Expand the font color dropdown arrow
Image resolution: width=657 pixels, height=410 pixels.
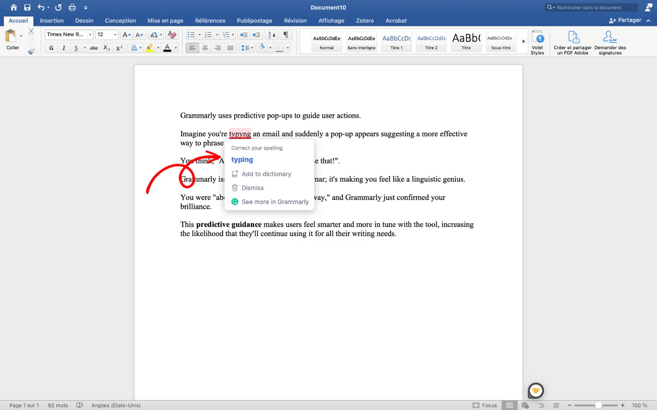[176, 48]
